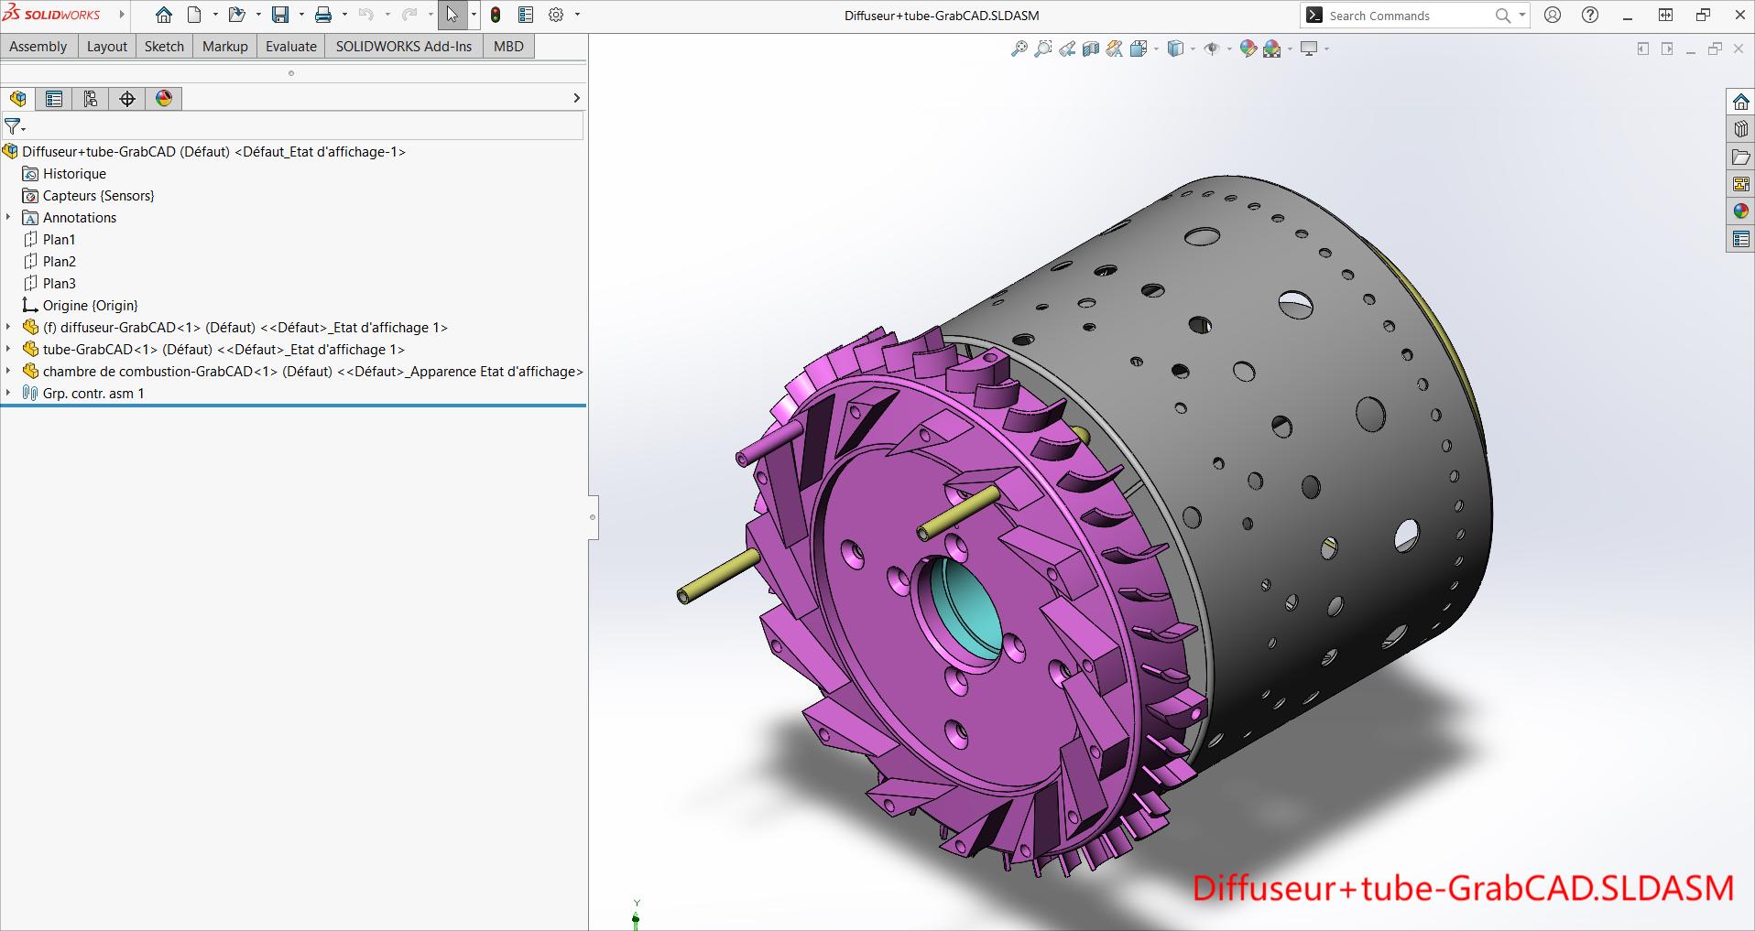The height and width of the screenshot is (931, 1755).
Task: Click the Zoom to Area icon
Action: pyautogui.click(x=1042, y=49)
